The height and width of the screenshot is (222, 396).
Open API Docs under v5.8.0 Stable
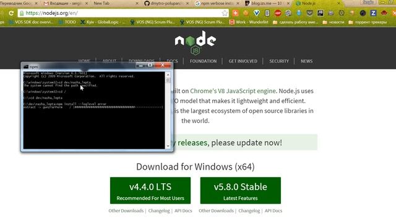(x=273, y=211)
